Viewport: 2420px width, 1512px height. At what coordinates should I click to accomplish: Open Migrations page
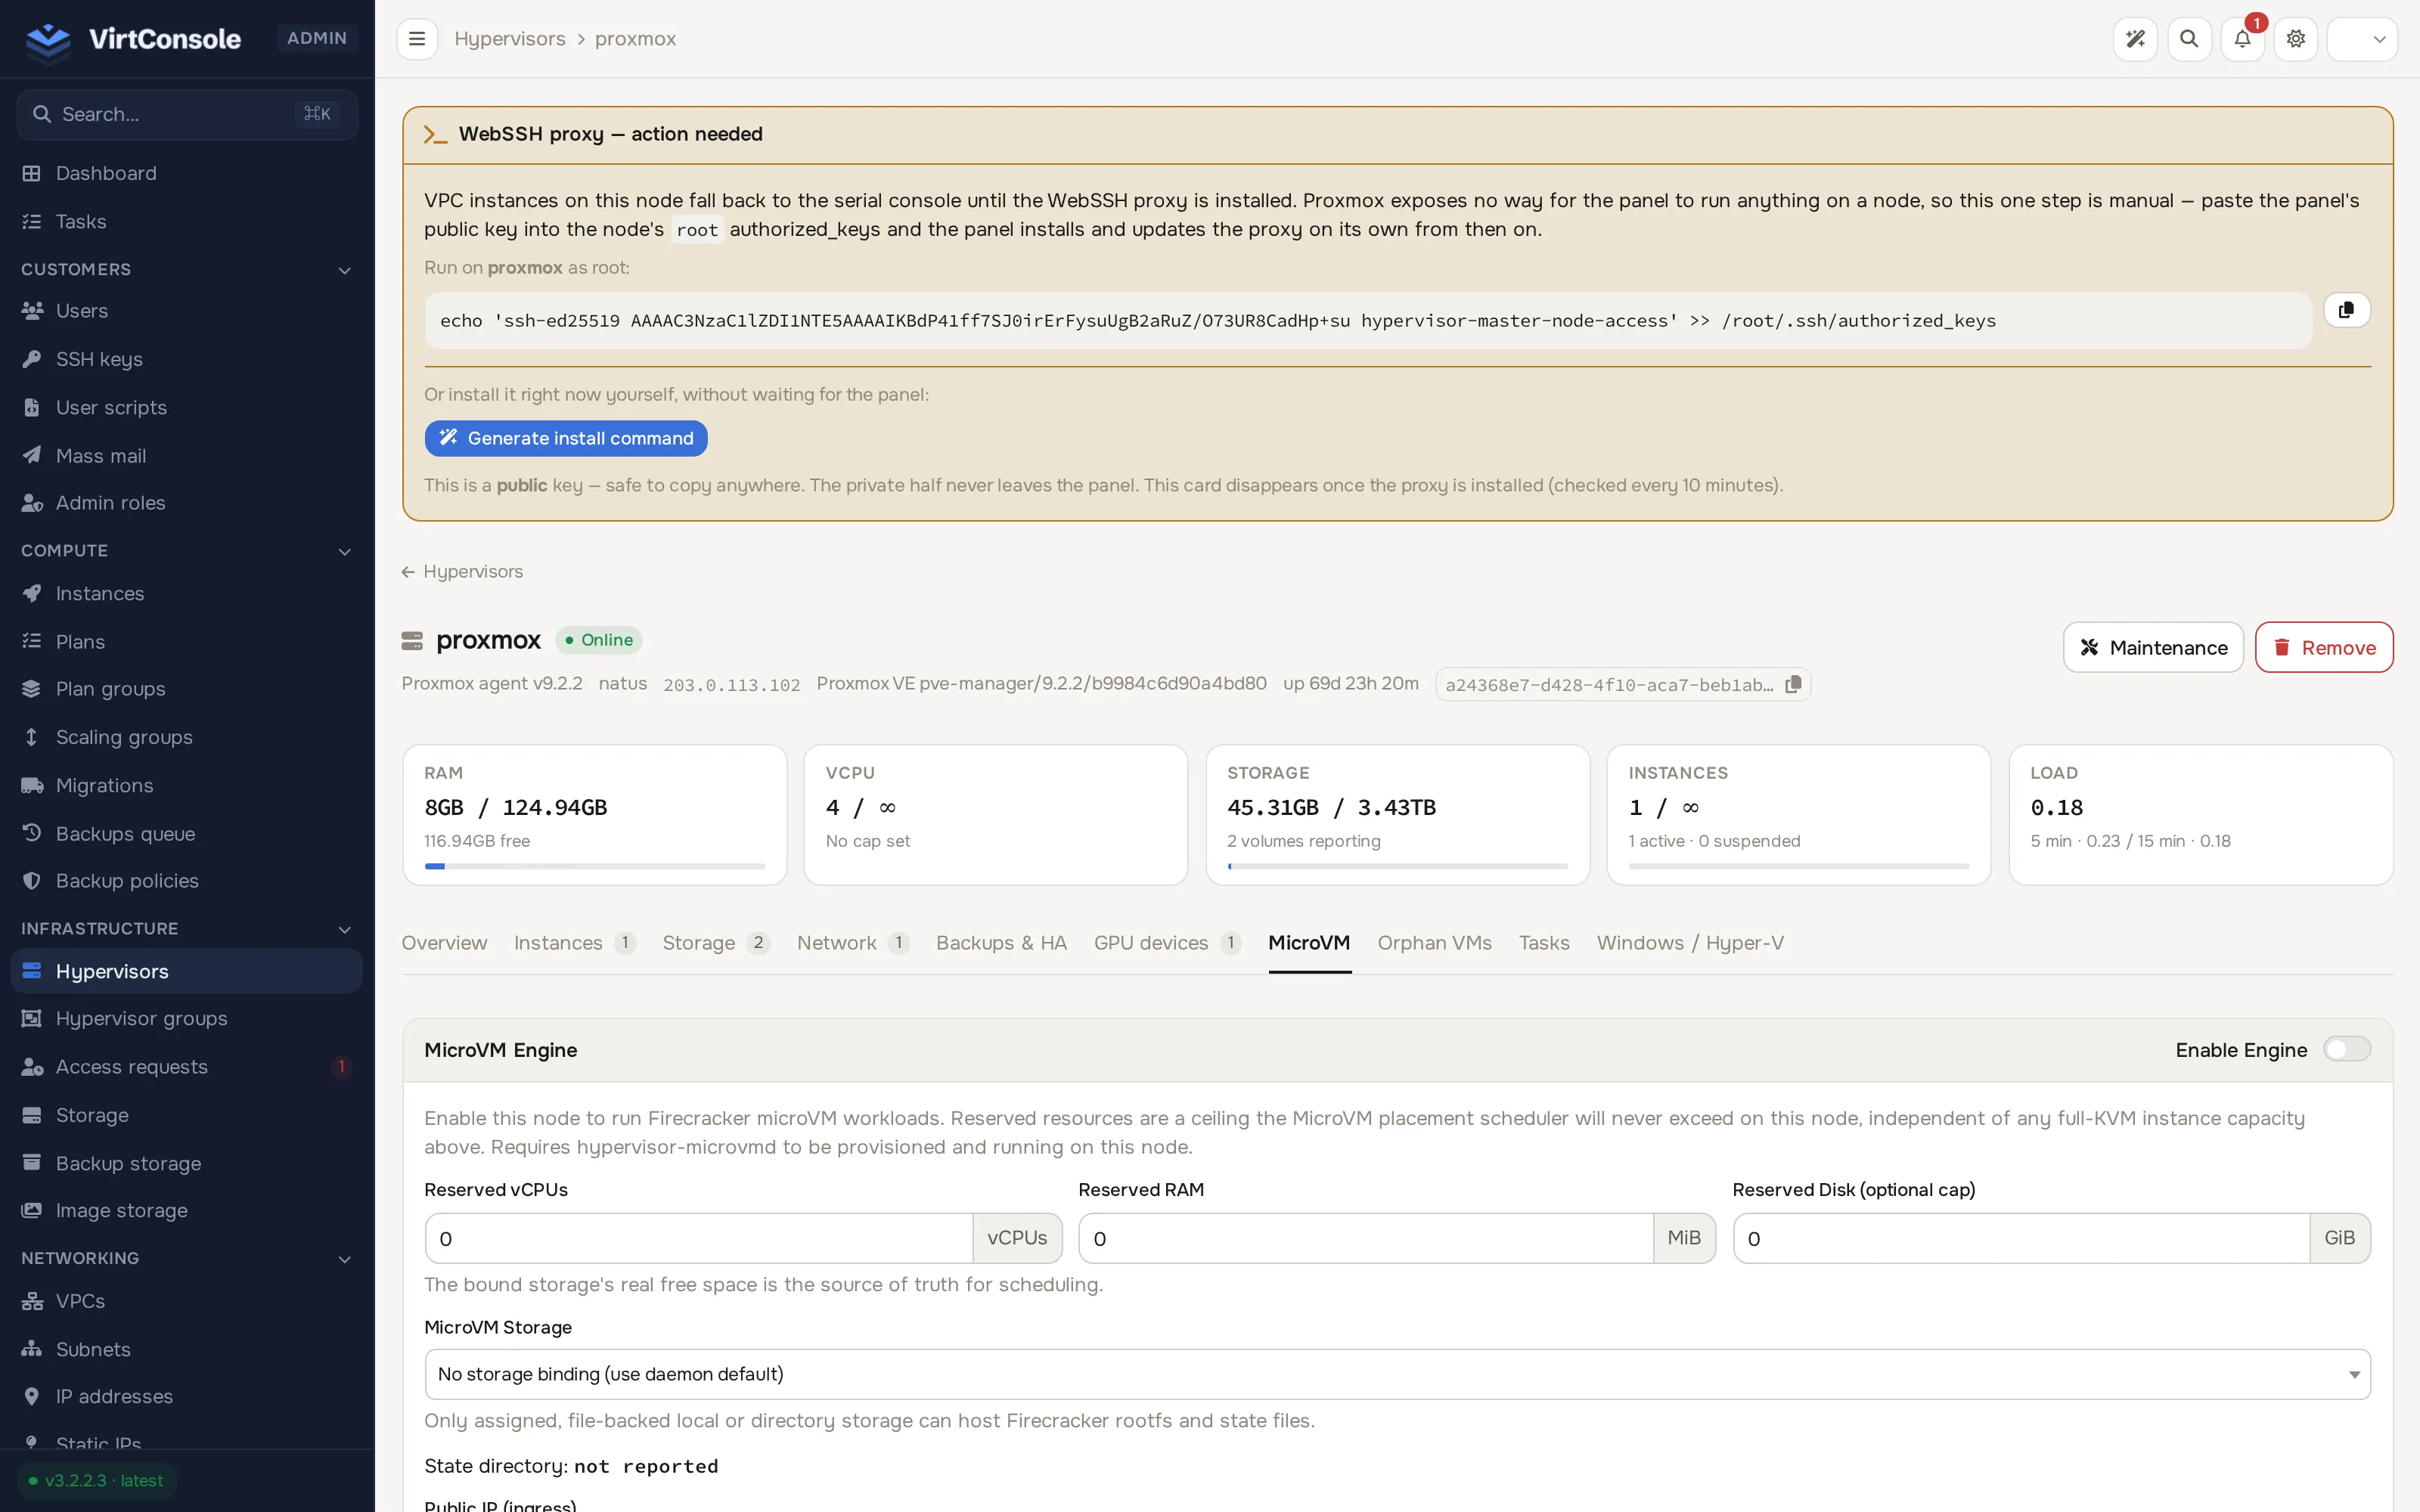point(187,785)
